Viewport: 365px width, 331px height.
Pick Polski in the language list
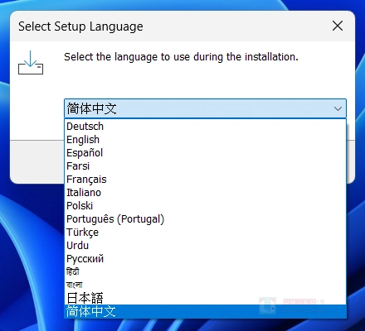click(205, 206)
